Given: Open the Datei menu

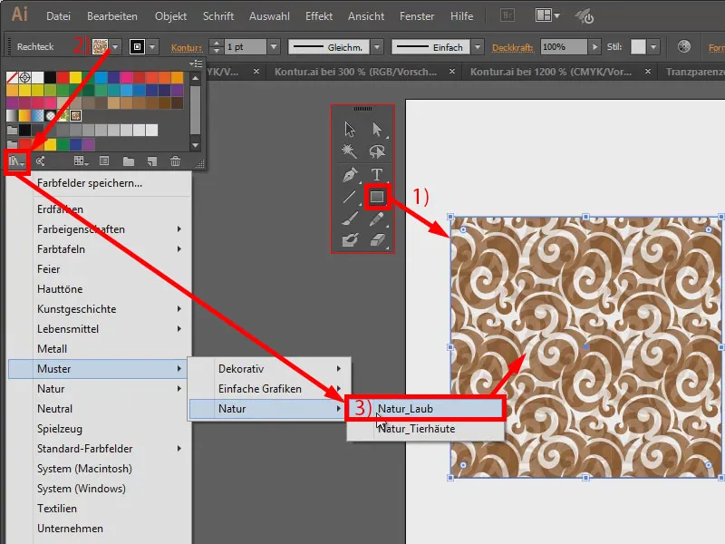Looking at the screenshot, I should point(58,16).
